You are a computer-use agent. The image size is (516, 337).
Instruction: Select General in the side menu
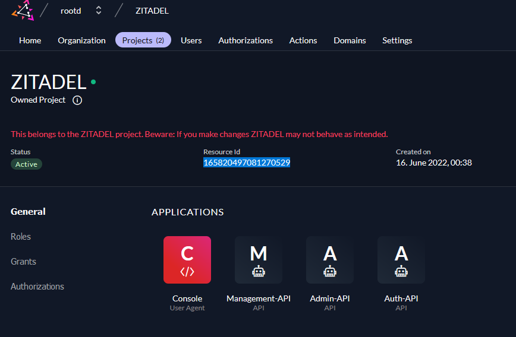(28, 212)
